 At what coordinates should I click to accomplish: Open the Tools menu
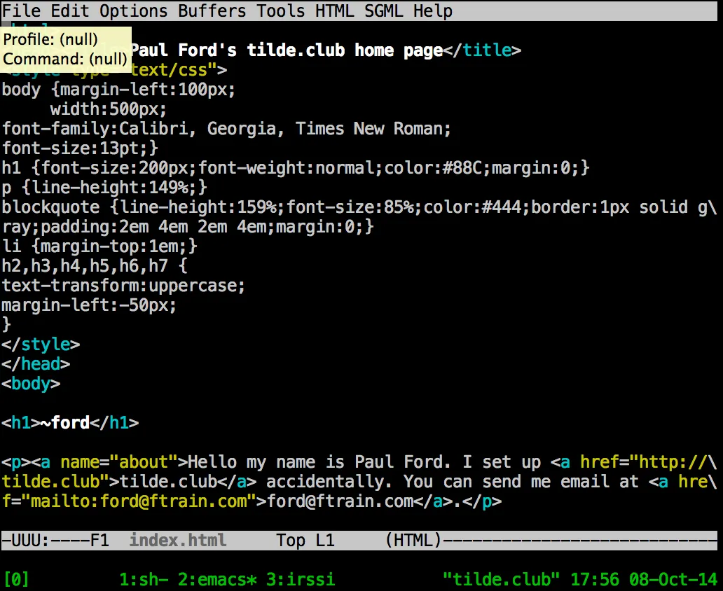coord(280,11)
